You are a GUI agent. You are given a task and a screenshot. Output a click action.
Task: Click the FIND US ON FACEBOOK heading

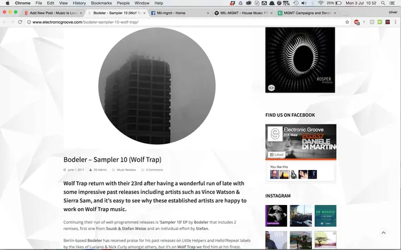point(290,115)
